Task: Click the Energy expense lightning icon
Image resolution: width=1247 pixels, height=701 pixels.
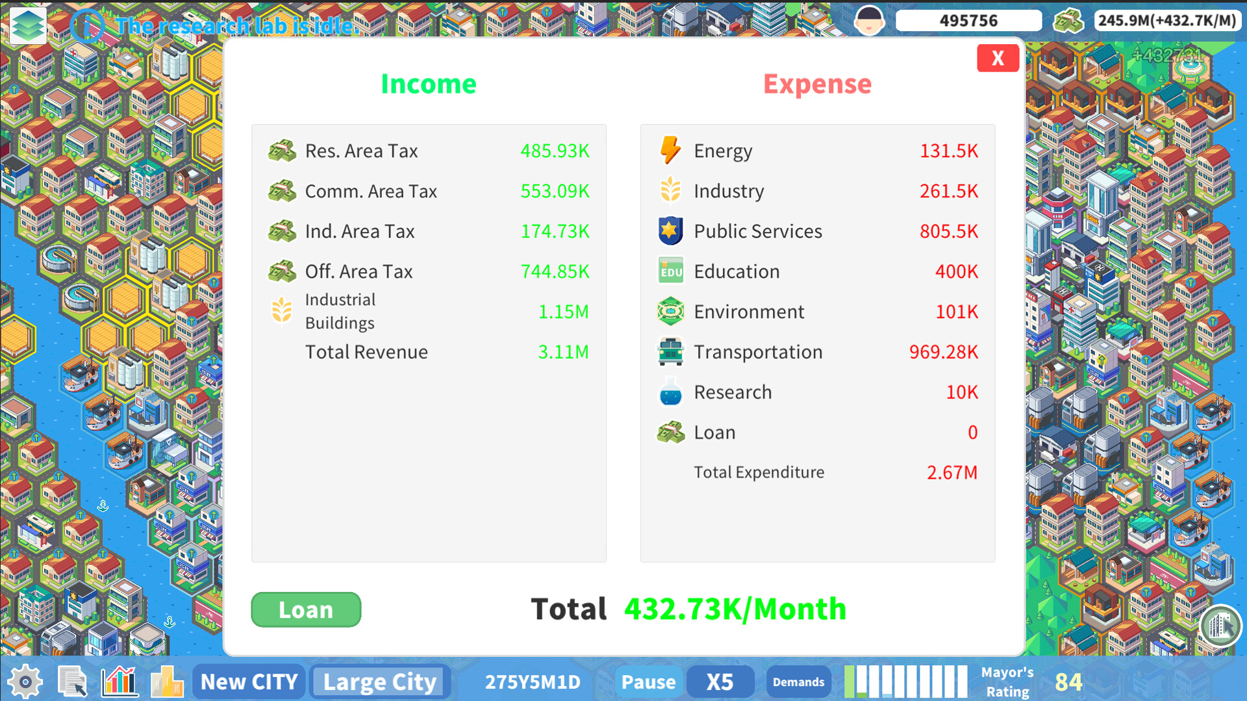Action: click(670, 151)
